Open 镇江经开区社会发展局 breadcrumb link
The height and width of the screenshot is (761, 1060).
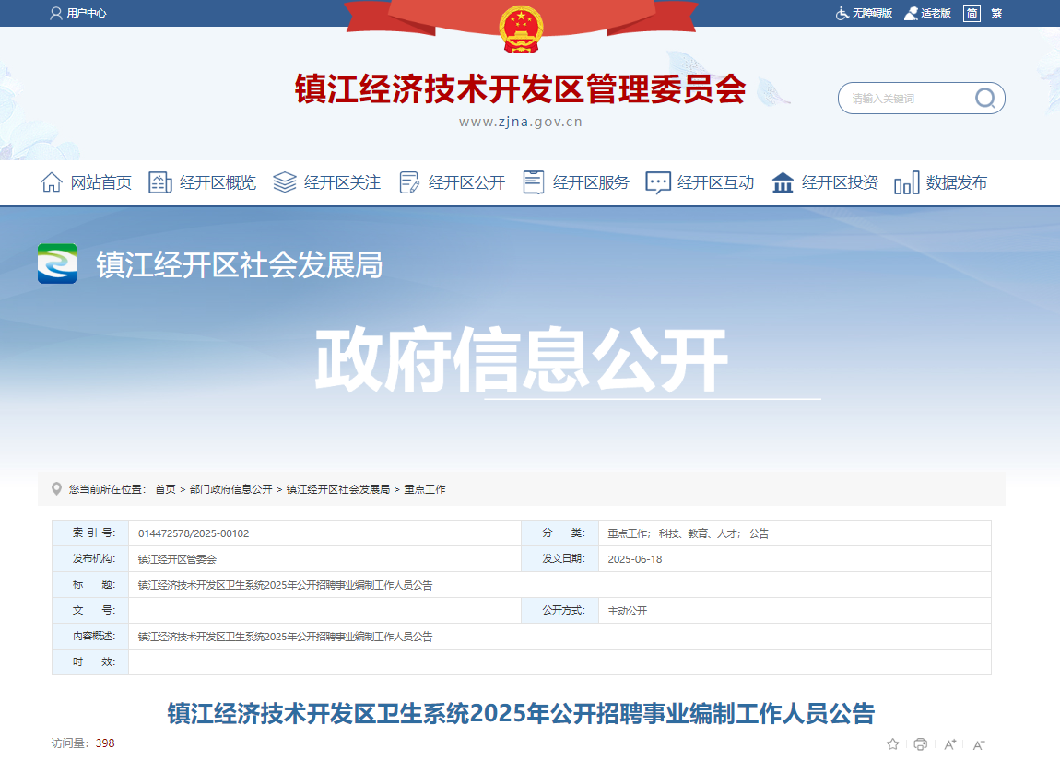[x=338, y=489]
